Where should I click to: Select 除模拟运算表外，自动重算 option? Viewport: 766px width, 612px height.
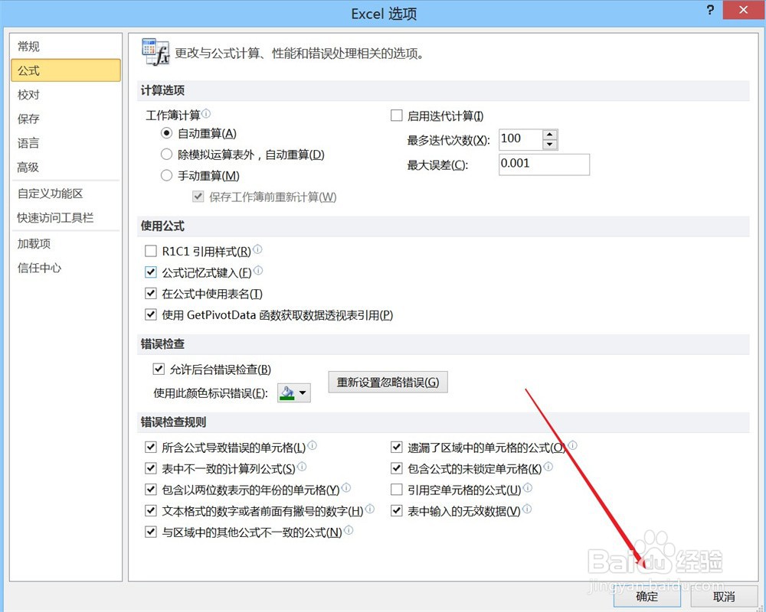[x=166, y=155]
